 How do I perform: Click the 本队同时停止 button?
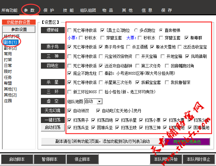[198, 159]
